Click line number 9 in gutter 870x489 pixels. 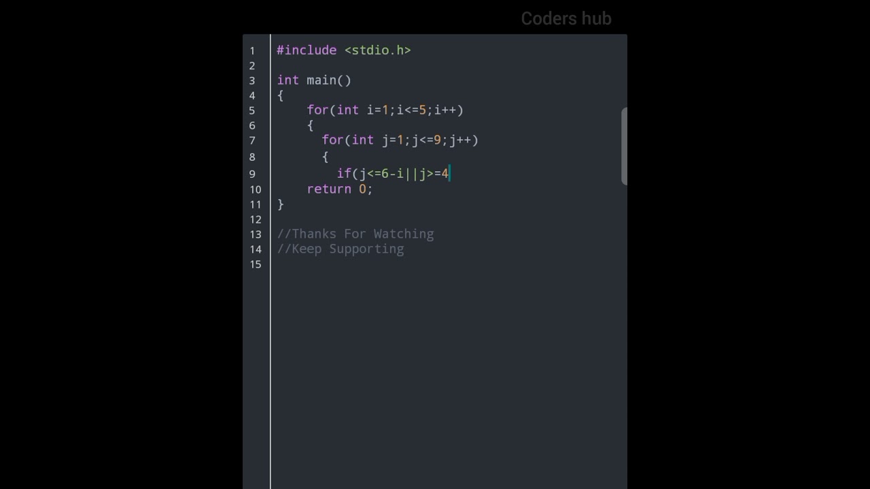(252, 175)
